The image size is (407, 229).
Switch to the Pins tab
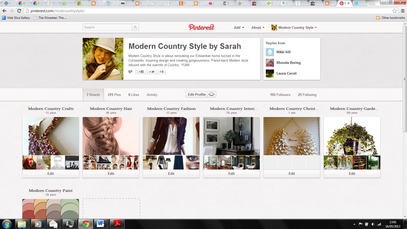pos(114,94)
